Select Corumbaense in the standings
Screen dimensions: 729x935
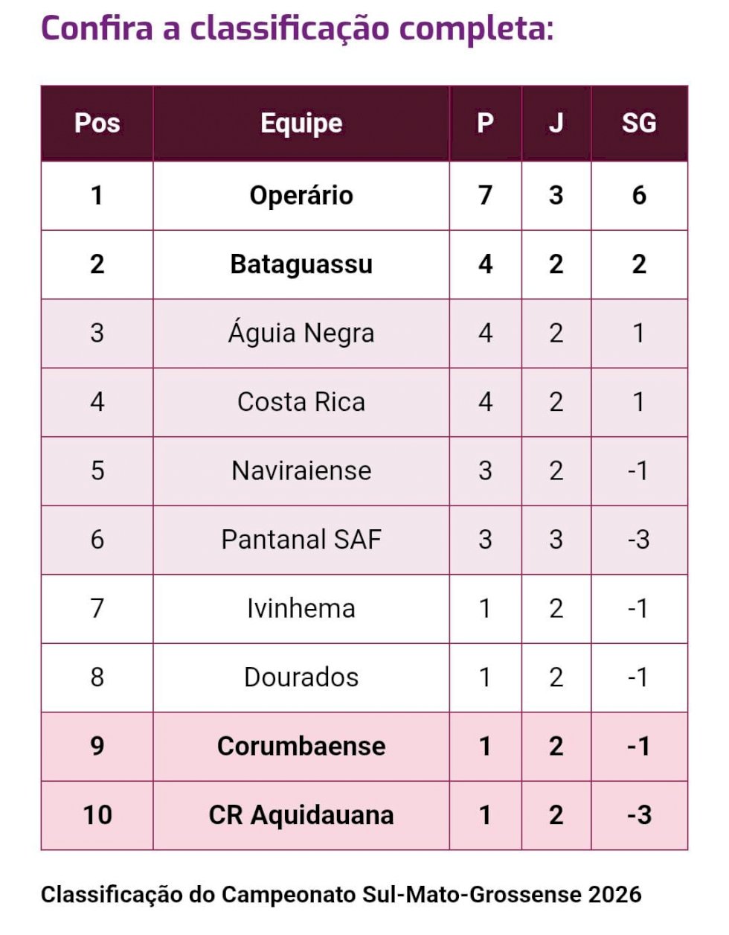[x=301, y=746]
